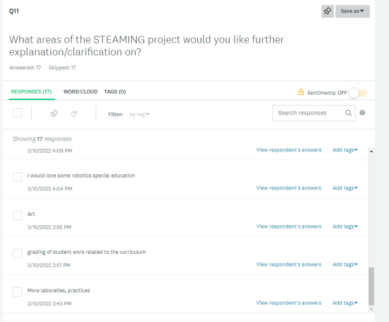This screenshot has width=389, height=322.
Task: Open the Tags (0) tab
Action: click(115, 92)
